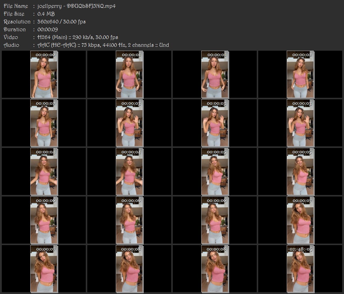The image size is (344, 294).
Task: Click the 'Duration' label
Action: pos(15,29)
